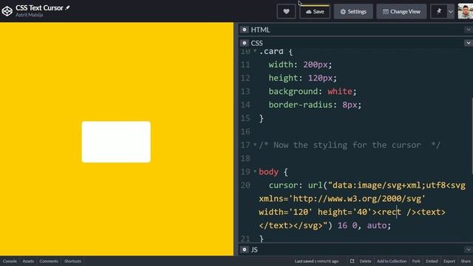Fork this pen
The height and width of the screenshot is (266, 473).
[416, 261]
